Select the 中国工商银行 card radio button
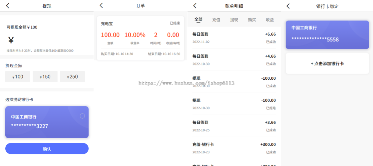373x166 pixels. tap(82, 116)
